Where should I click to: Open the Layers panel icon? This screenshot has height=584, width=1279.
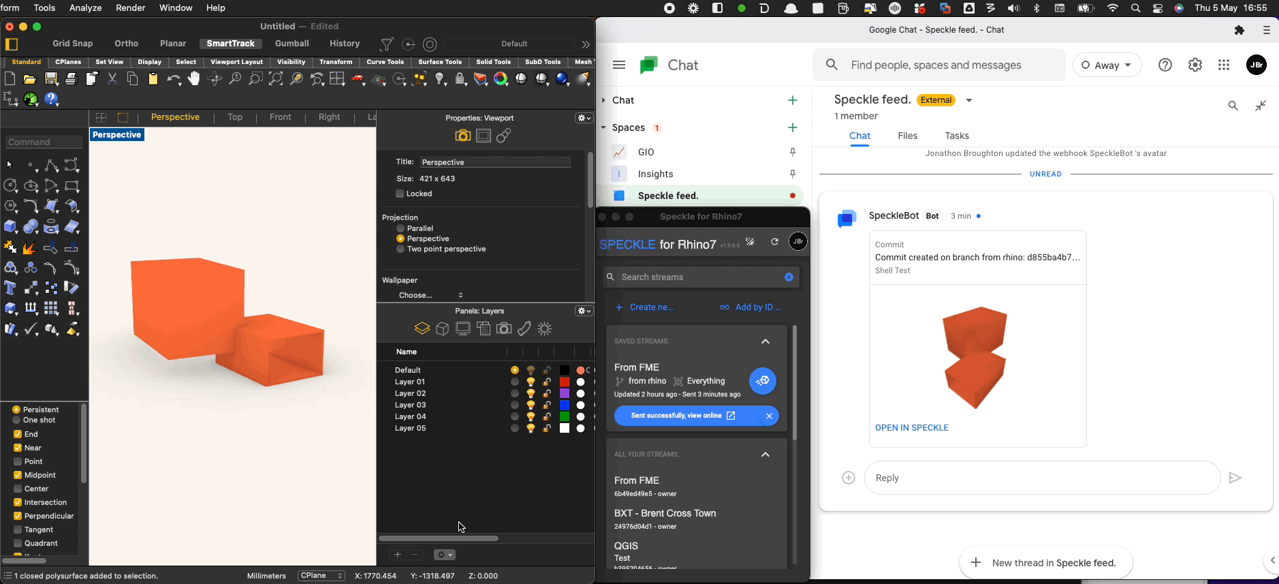point(422,329)
